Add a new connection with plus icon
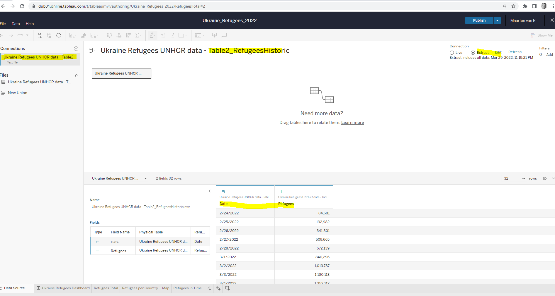The width and height of the screenshot is (555, 296). click(76, 49)
